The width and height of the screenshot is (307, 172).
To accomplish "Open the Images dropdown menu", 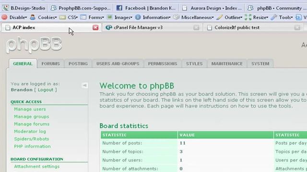I will [x=119, y=17].
